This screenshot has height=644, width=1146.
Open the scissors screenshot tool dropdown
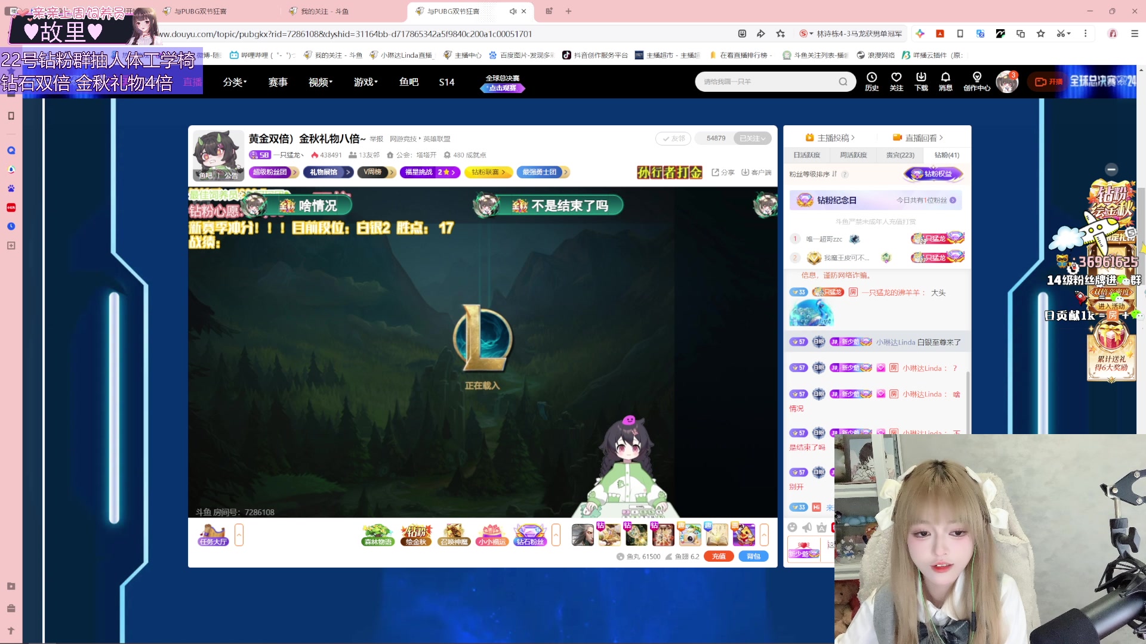point(1064,34)
